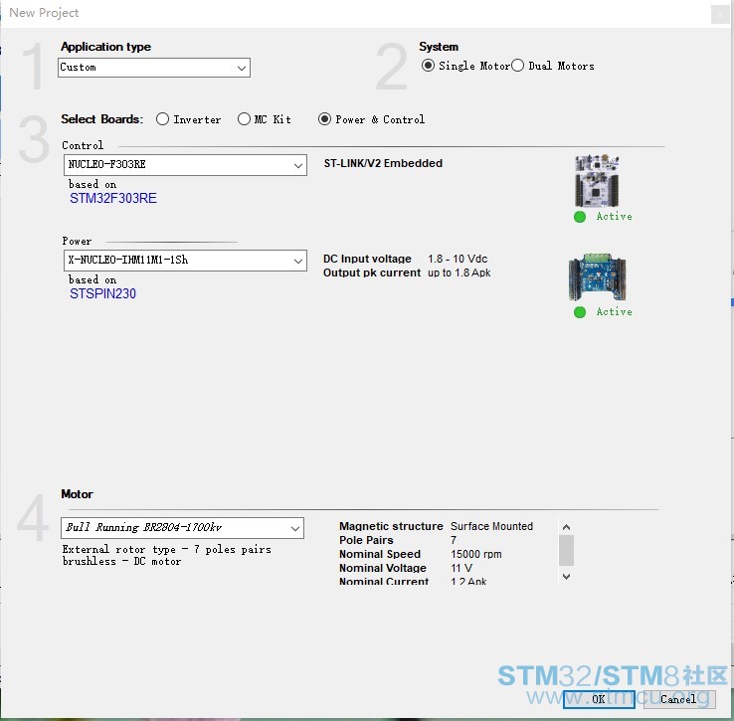Click the Cancel button
The width and height of the screenshot is (734, 721).
(x=678, y=699)
